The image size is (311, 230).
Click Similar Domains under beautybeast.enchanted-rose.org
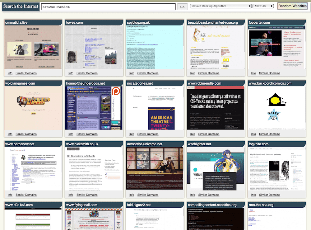(209, 73)
